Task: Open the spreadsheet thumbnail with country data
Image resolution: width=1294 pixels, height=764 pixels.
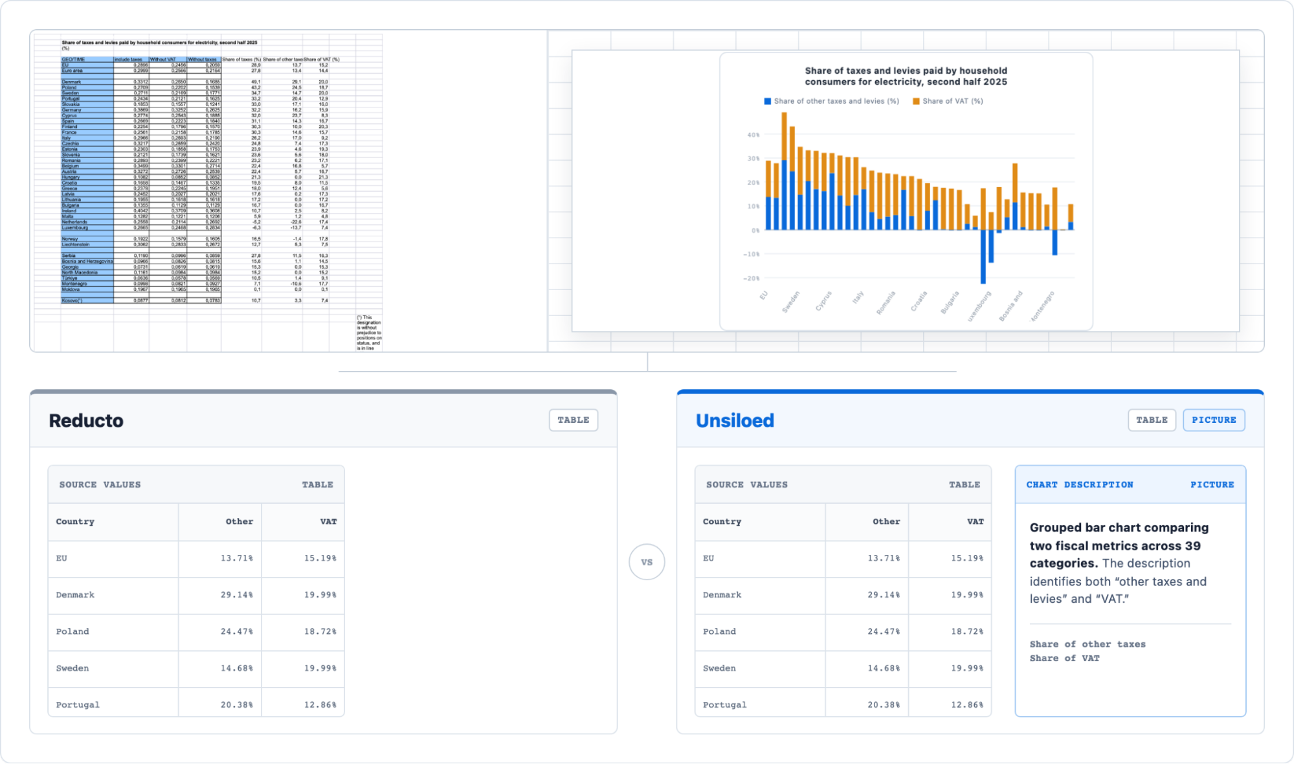Action: (208, 192)
